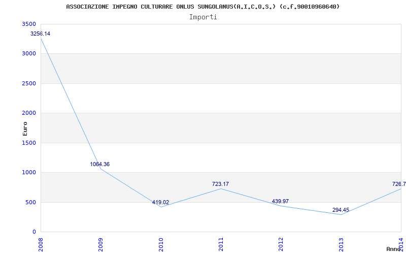Click the Importi subtitle

pos(203,17)
